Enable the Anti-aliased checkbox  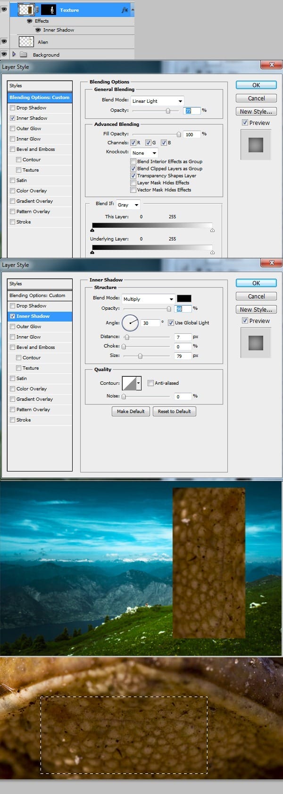[151, 383]
